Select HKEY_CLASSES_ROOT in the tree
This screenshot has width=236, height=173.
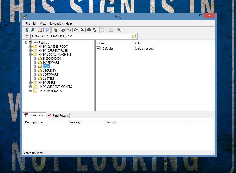[53, 47]
